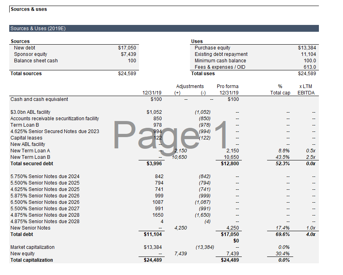The height and width of the screenshot is (275, 343).
Task: Select the 'Sources & uses' title cell
Action: tap(29, 9)
